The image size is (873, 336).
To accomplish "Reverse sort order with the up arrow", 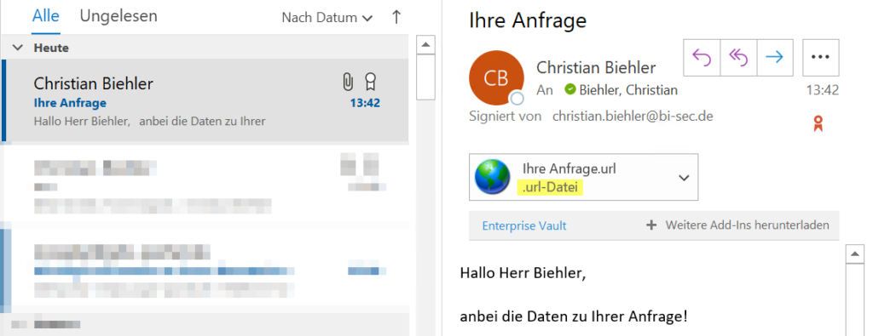I will pyautogui.click(x=396, y=17).
